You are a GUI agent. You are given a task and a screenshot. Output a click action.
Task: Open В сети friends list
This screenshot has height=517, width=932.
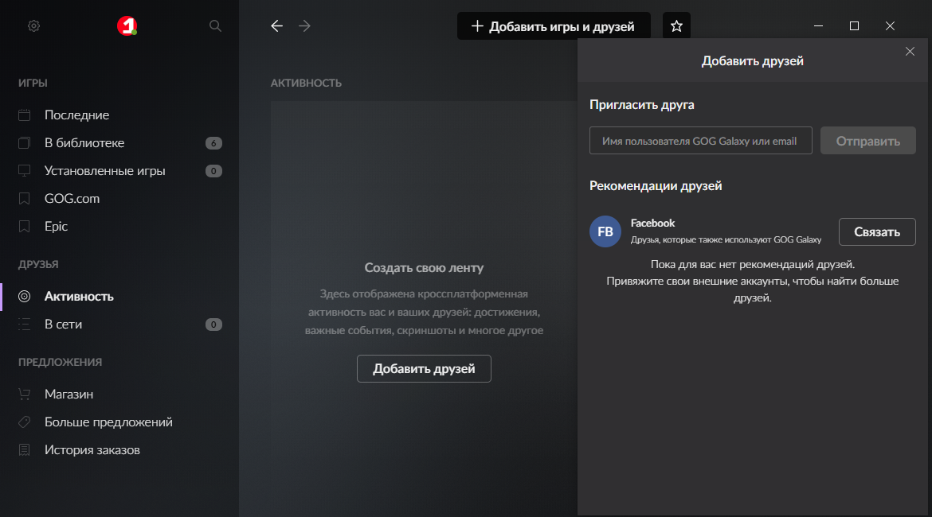coord(63,325)
